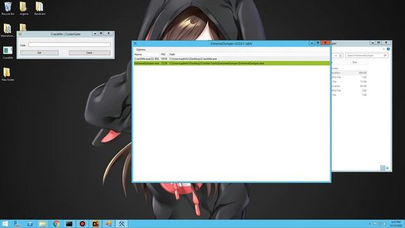
Task: Launch Google Chrome from the taskbar
Action: pos(56,224)
